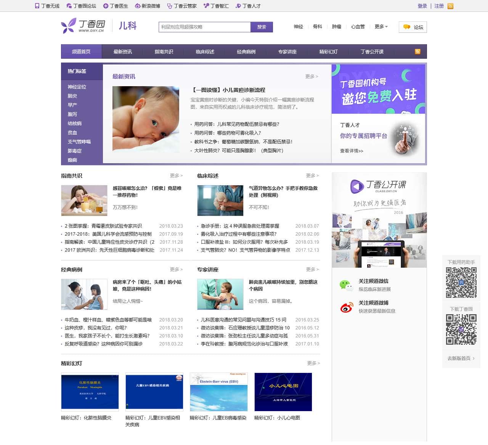Click the 丁香园 logo

pos(83,26)
